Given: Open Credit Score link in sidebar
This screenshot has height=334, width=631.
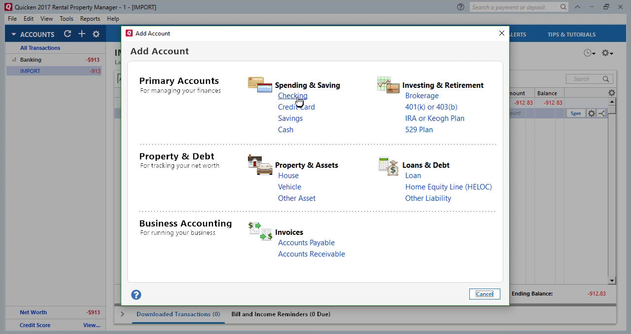Looking at the screenshot, I should coord(35,325).
